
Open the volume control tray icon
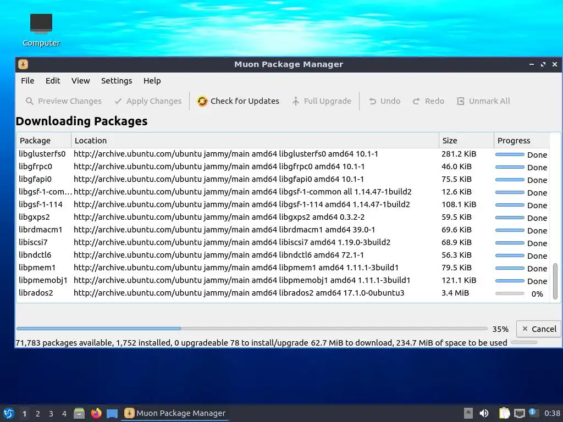[x=484, y=413]
